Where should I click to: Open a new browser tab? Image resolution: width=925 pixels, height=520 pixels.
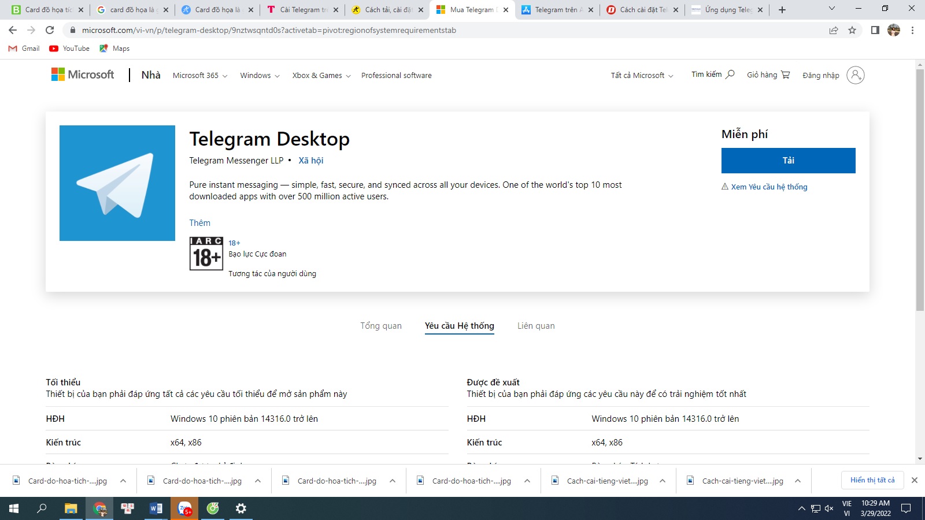(x=782, y=10)
